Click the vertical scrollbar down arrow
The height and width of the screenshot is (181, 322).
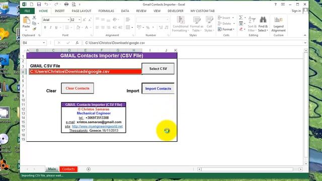tap(306, 164)
